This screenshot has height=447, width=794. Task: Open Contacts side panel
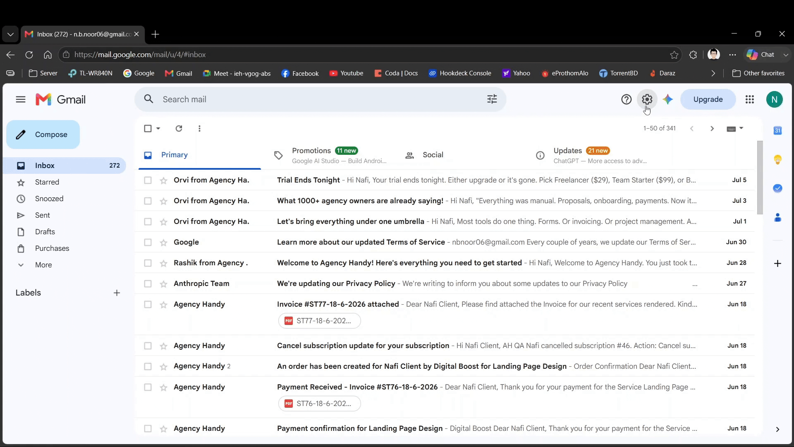(777, 217)
